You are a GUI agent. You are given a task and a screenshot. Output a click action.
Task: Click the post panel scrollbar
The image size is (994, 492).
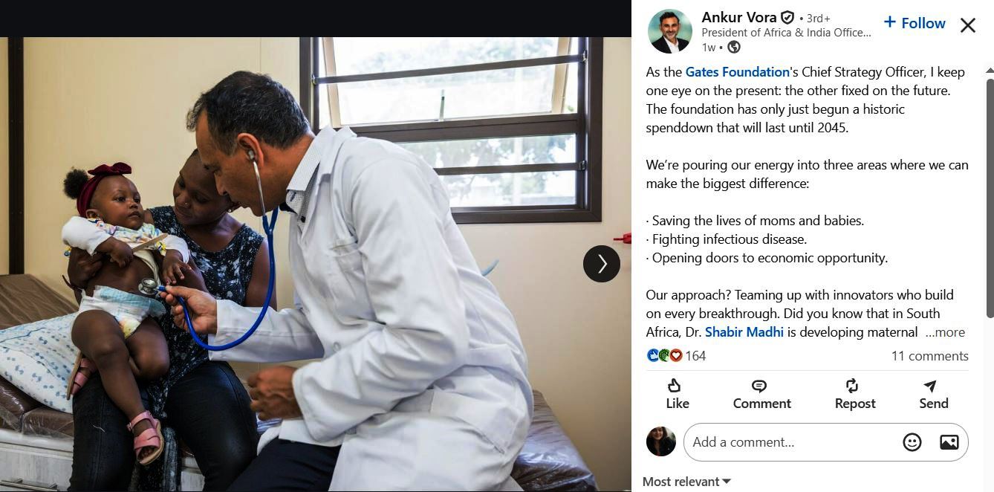click(x=989, y=197)
